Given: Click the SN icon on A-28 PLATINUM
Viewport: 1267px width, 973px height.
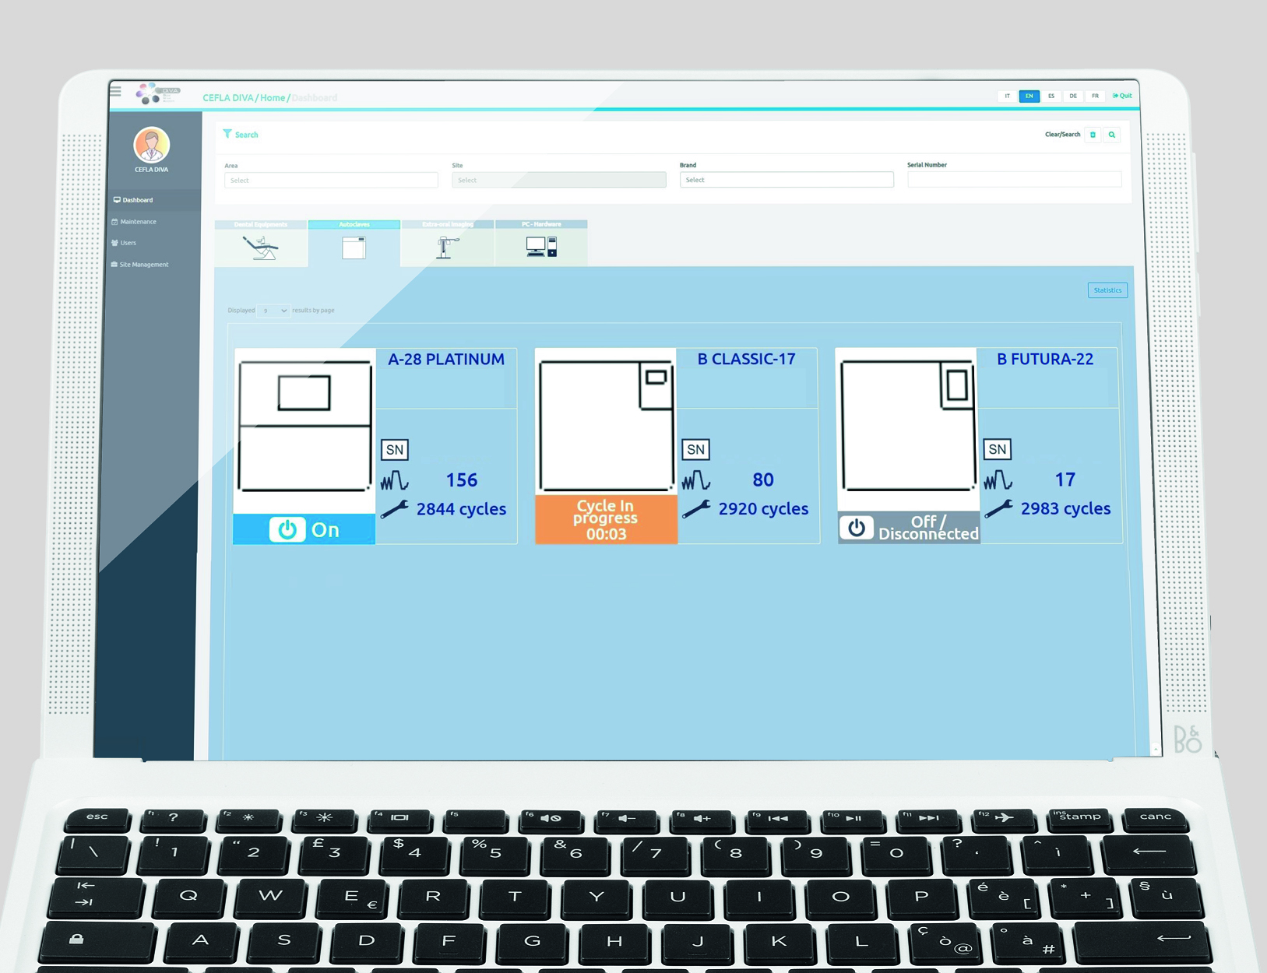Looking at the screenshot, I should [395, 450].
